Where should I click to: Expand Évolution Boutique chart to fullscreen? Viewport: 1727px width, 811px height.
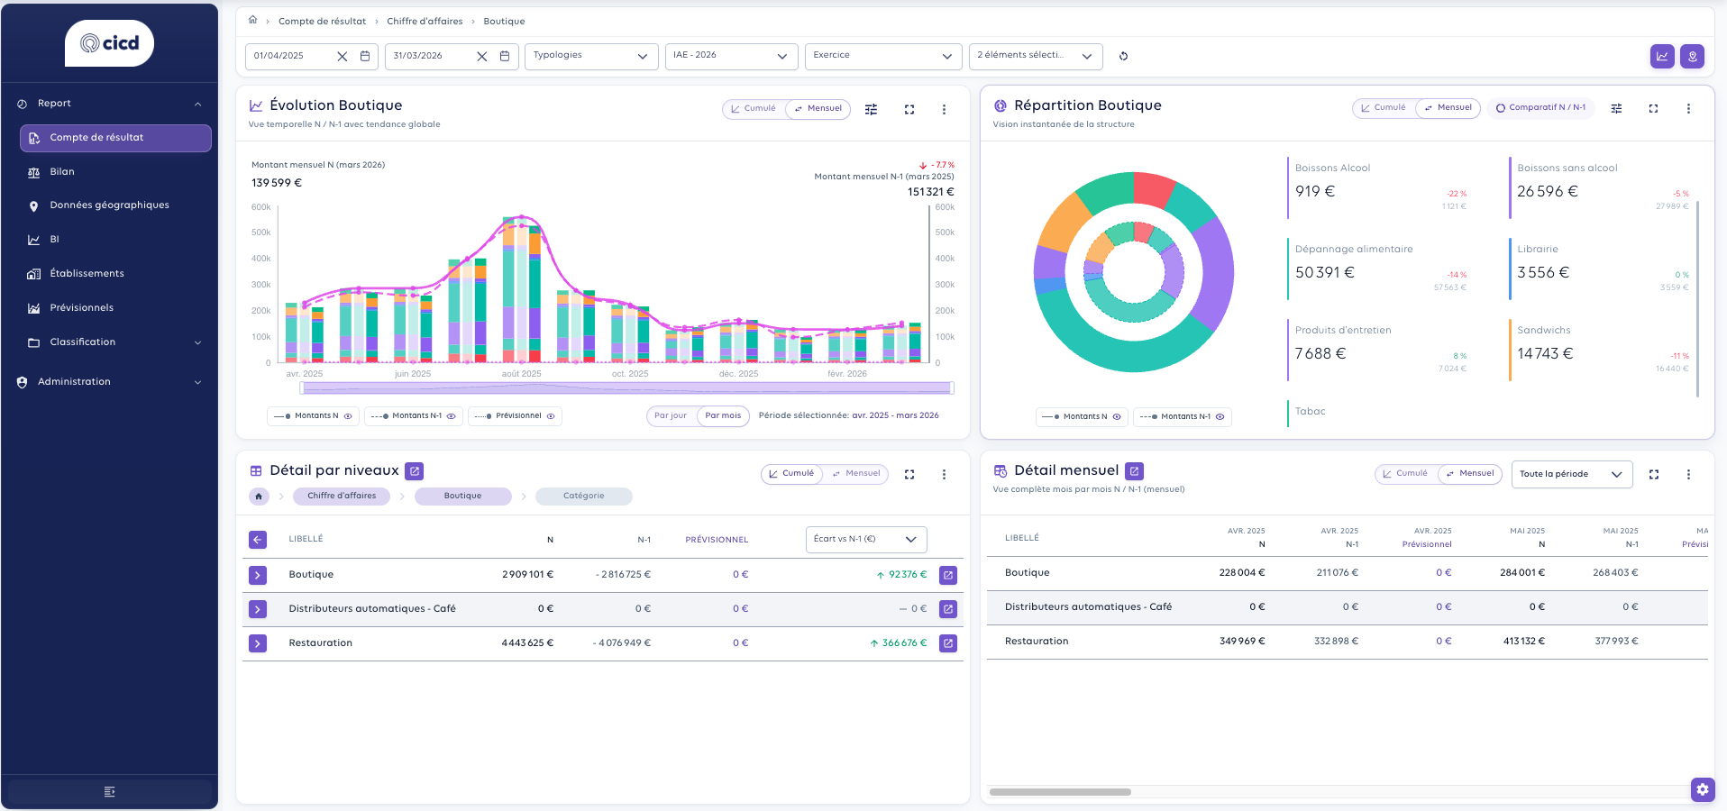pyautogui.click(x=909, y=109)
